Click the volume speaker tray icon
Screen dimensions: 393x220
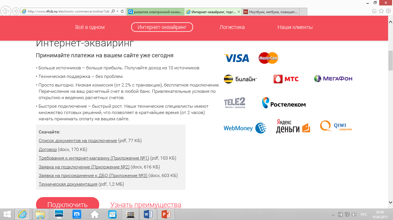click(x=354, y=215)
